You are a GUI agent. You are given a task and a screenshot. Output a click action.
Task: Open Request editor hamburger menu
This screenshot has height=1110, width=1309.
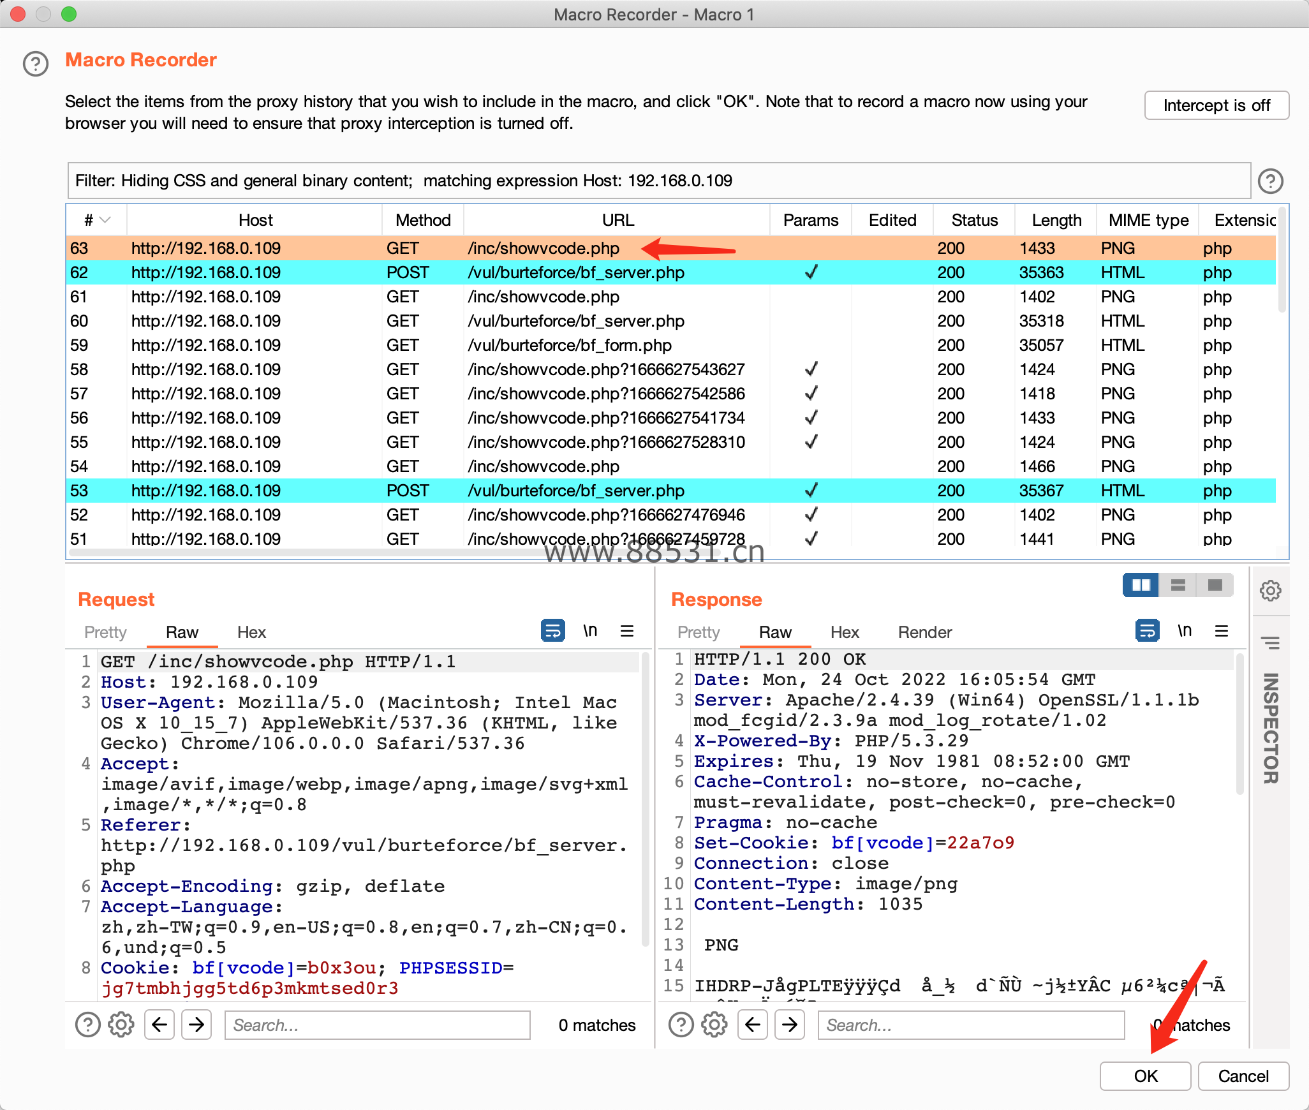click(x=627, y=631)
